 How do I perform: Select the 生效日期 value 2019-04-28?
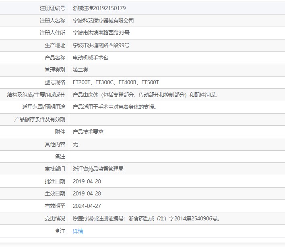[x=87, y=193]
